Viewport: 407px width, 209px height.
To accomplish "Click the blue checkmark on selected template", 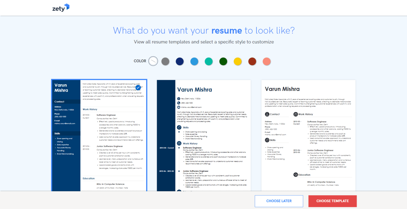I will click(138, 87).
